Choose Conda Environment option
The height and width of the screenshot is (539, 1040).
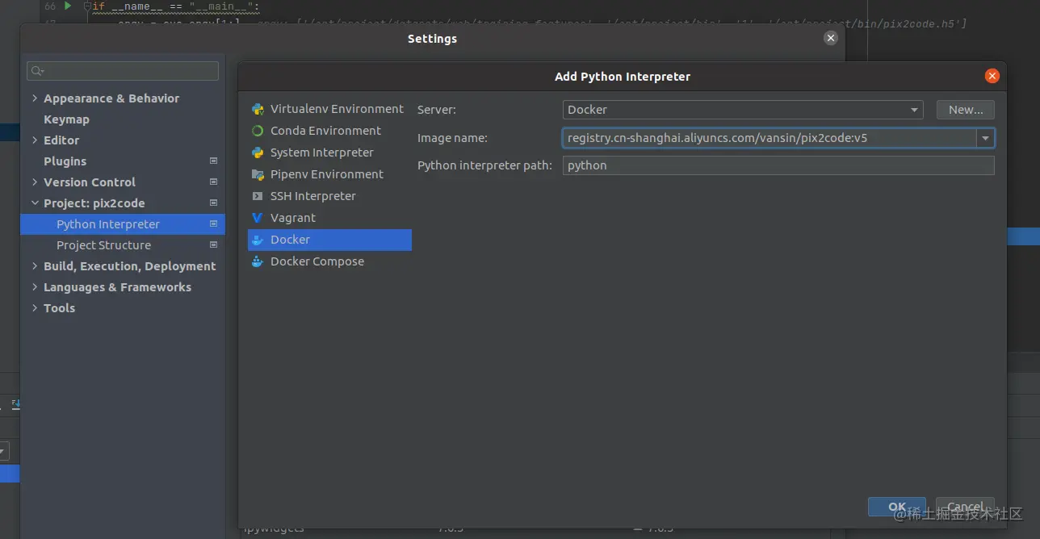point(329,131)
